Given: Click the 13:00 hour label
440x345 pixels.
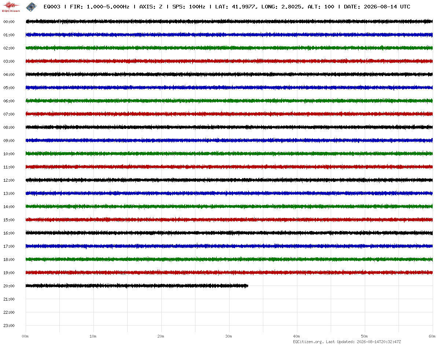Looking at the screenshot, I should tap(9, 193).
